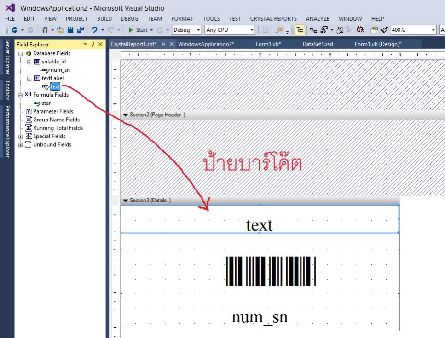Expand the Special Fields node

[20, 137]
